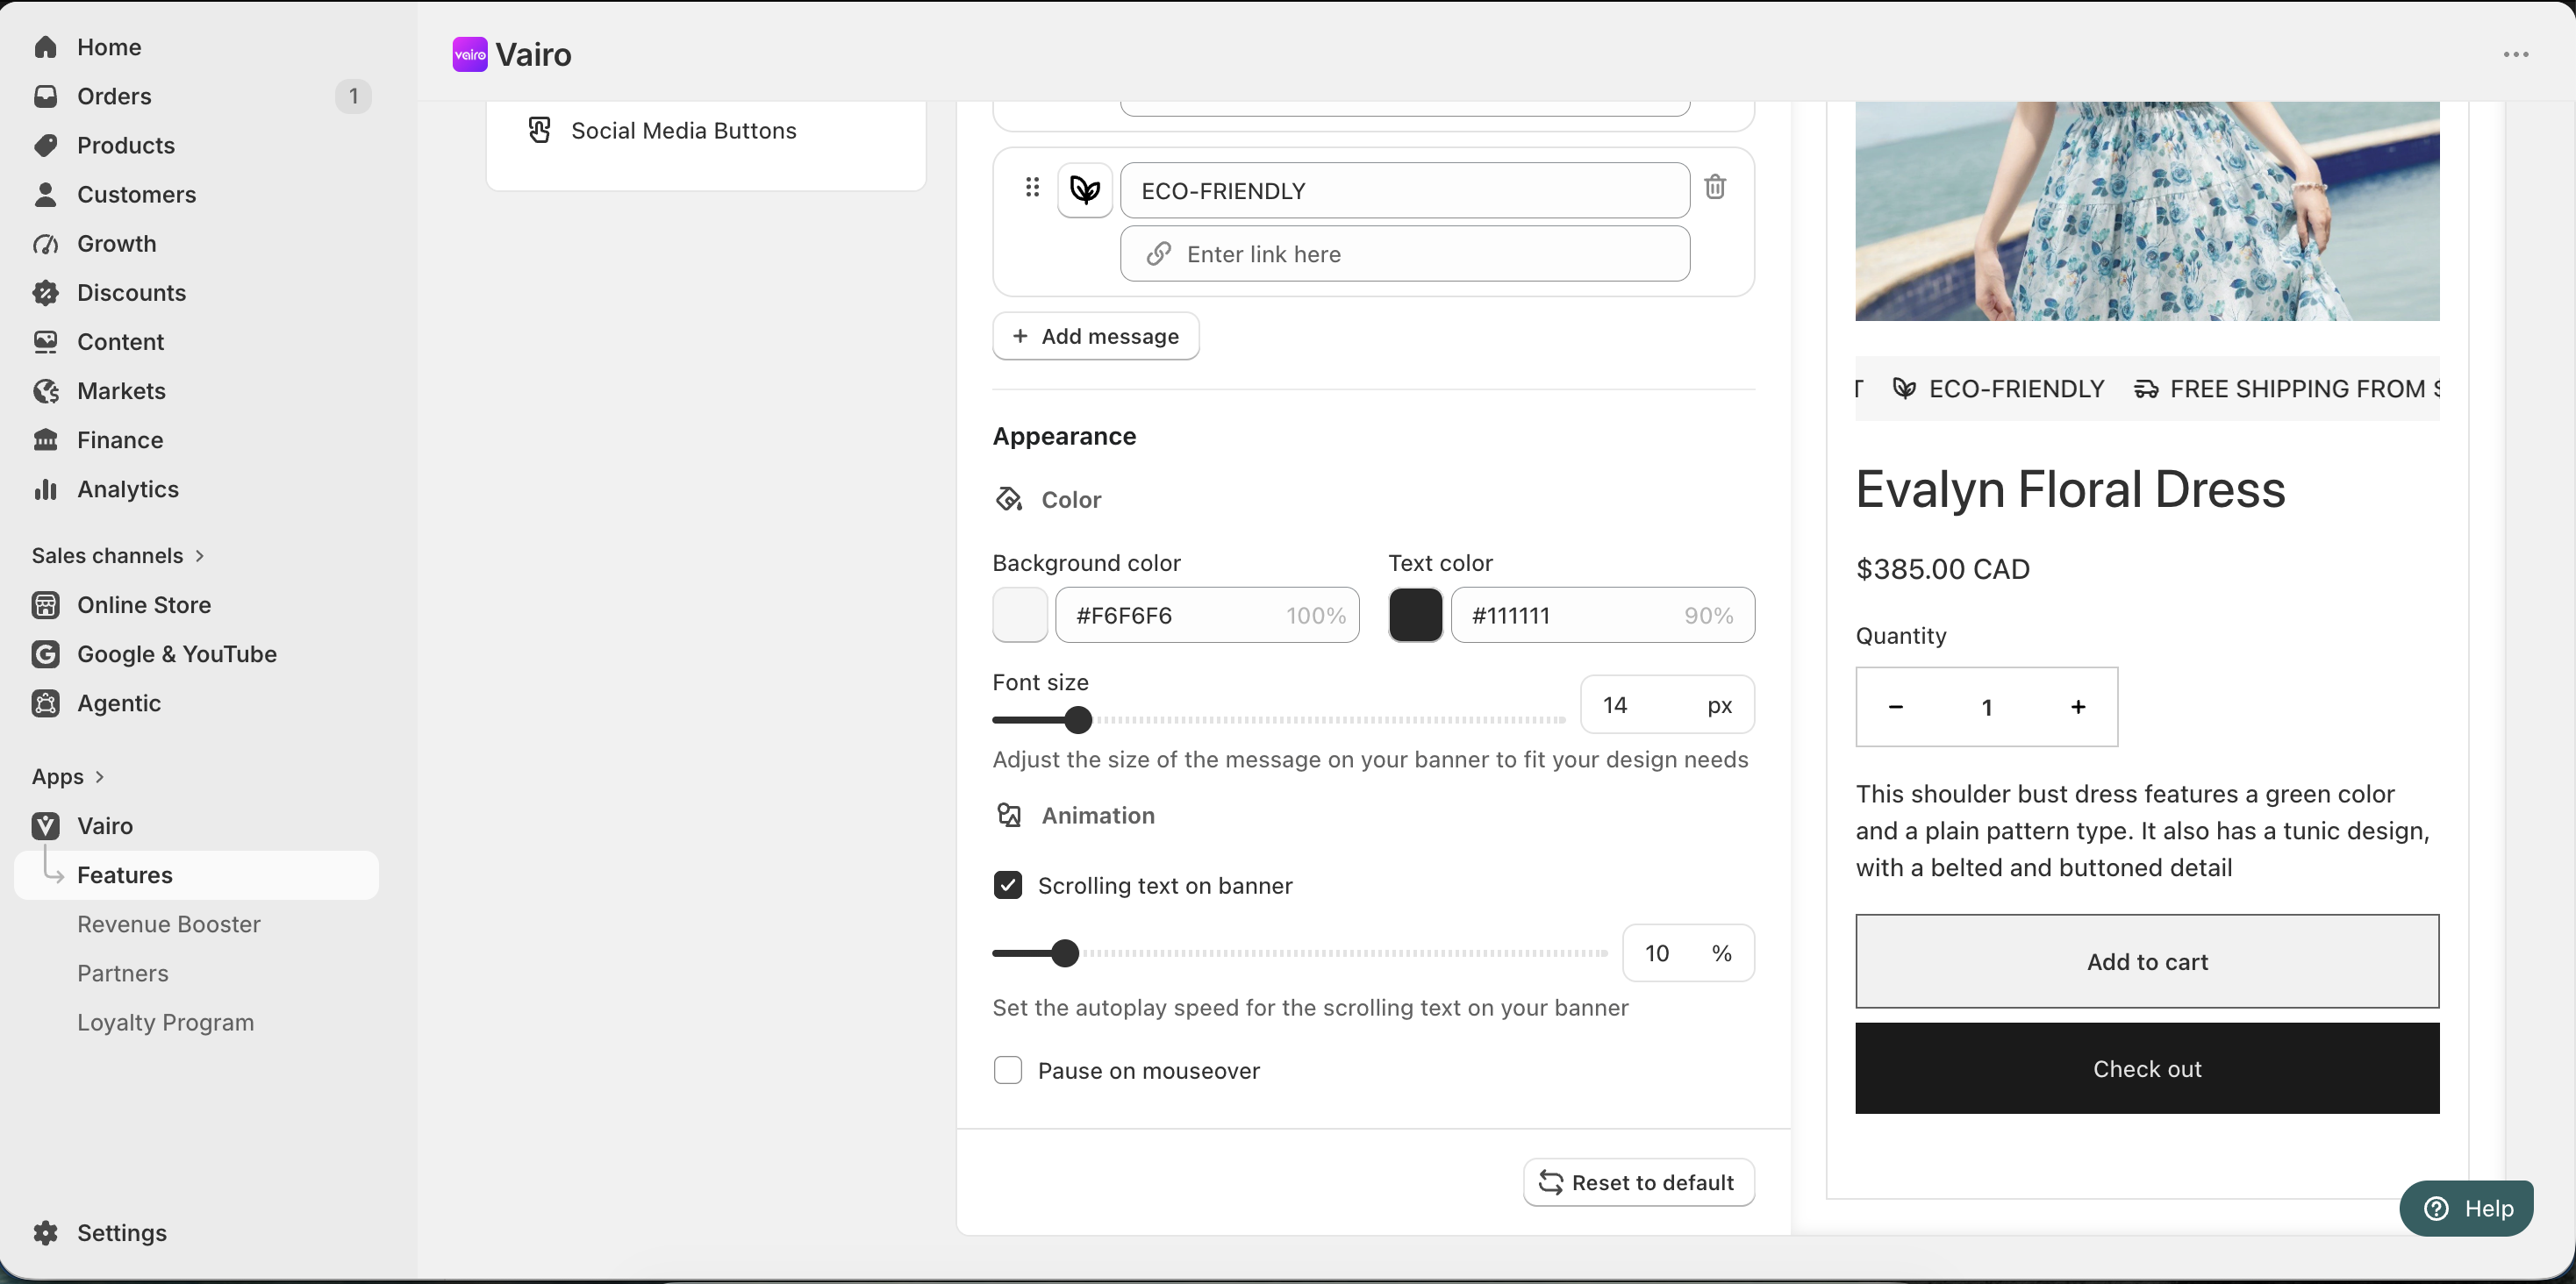2576x1284 pixels.
Task: Click the Add message button
Action: point(1095,336)
